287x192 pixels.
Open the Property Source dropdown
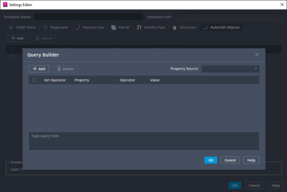click(x=230, y=69)
